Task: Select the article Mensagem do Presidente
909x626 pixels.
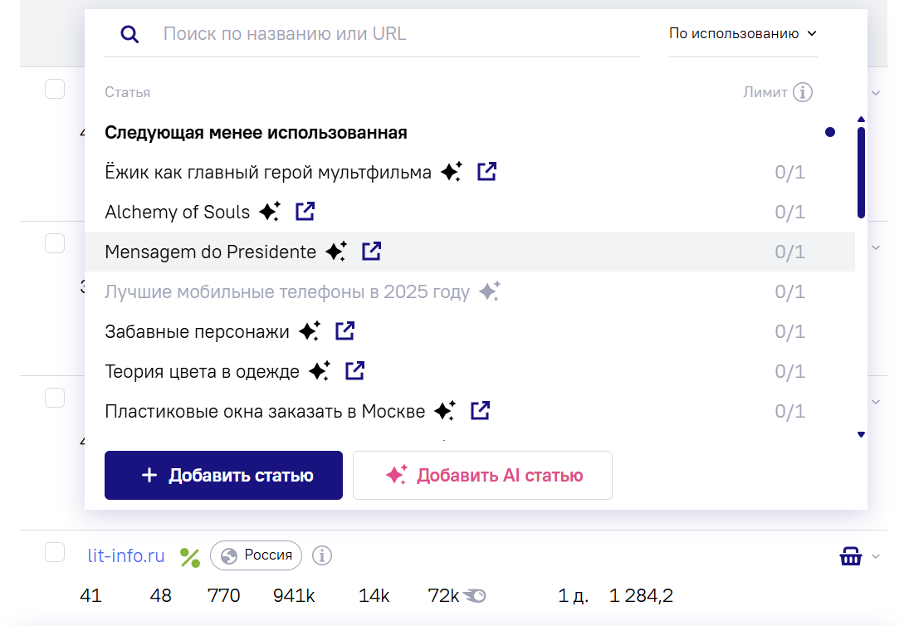Action: click(210, 252)
